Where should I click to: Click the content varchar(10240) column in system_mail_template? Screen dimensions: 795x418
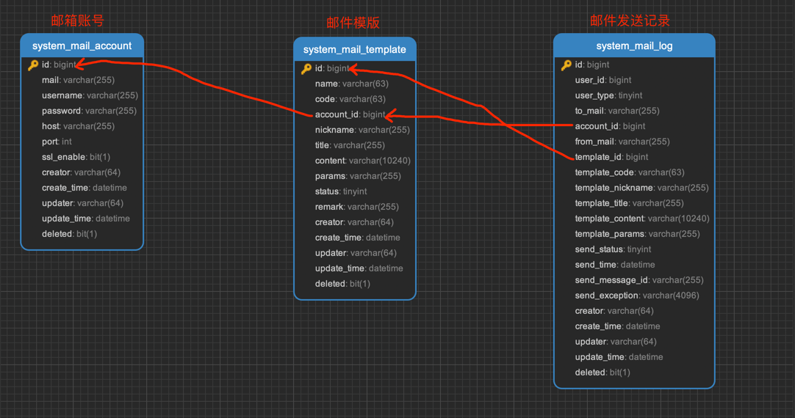click(362, 161)
